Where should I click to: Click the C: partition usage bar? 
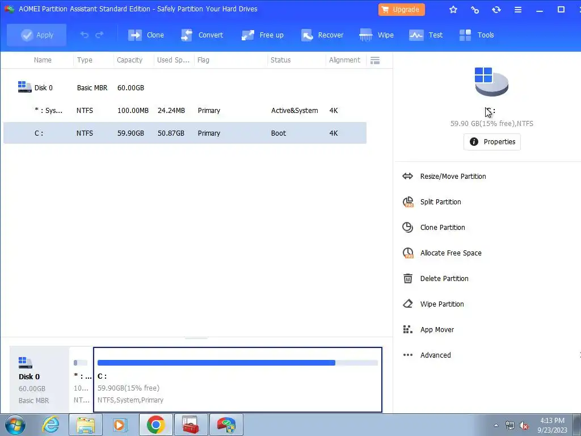click(238, 363)
